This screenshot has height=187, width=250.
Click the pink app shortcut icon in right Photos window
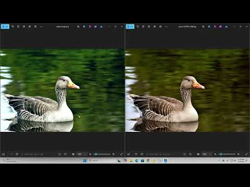(215, 26)
